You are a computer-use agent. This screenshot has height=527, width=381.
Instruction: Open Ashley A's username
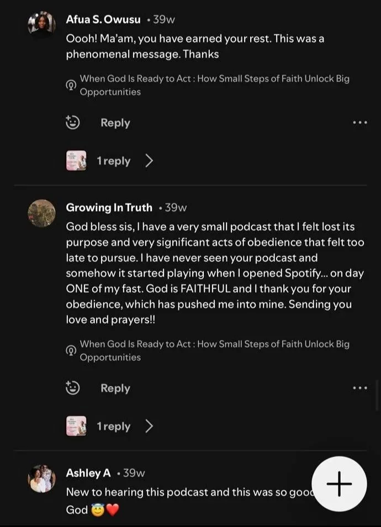coord(88,473)
